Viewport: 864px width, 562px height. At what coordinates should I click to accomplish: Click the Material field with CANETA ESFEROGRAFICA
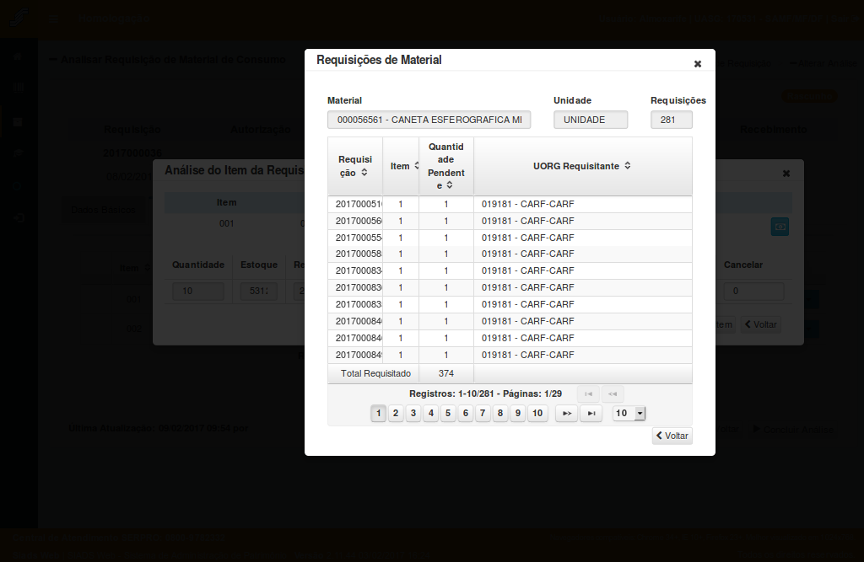(x=429, y=120)
